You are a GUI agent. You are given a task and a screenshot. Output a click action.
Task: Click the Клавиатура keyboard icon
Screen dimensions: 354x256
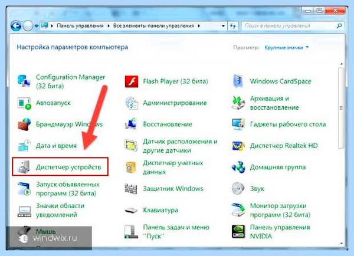click(131, 211)
